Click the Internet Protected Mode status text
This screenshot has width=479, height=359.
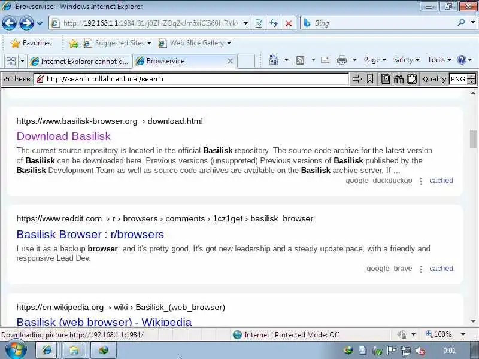(292, 335)
